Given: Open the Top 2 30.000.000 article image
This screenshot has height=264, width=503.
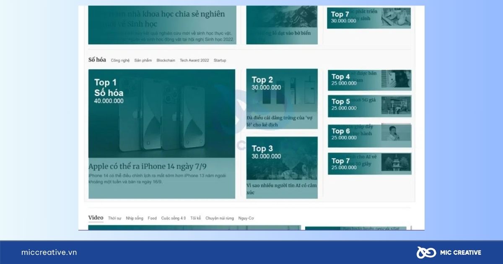Looking at the screenshot, I should tap(282, 90).
